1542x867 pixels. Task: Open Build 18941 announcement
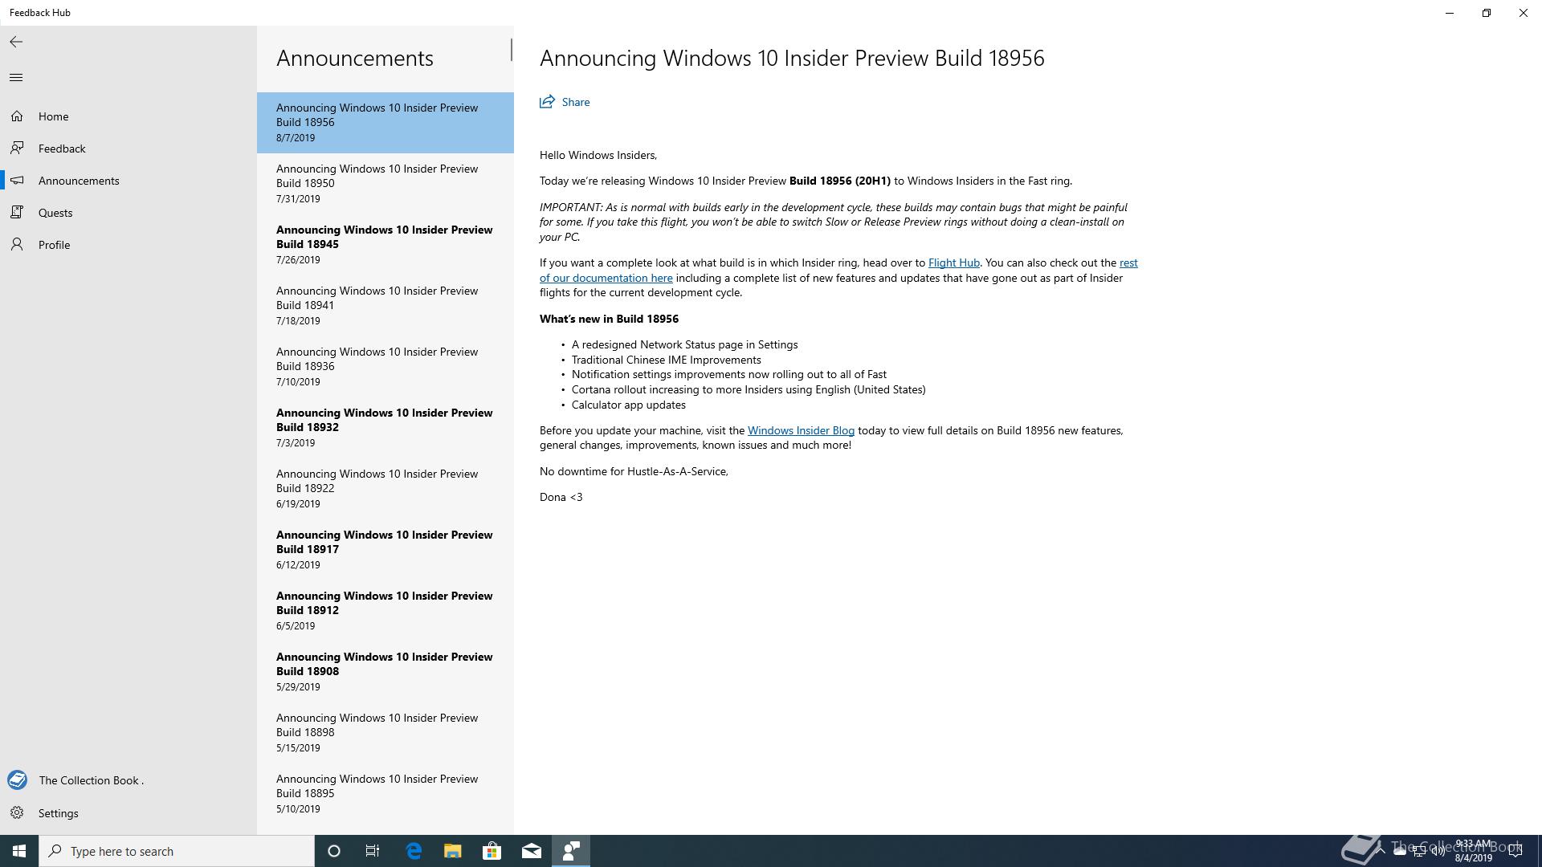(x=385, y=306)
